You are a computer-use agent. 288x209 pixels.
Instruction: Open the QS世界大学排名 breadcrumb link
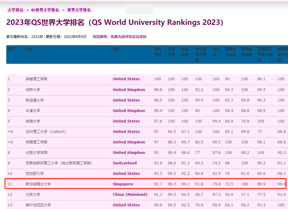tap(45, 10)
